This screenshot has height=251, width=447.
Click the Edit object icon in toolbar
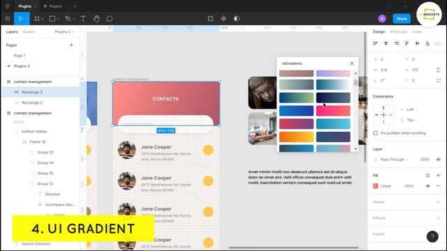[210, 19]
